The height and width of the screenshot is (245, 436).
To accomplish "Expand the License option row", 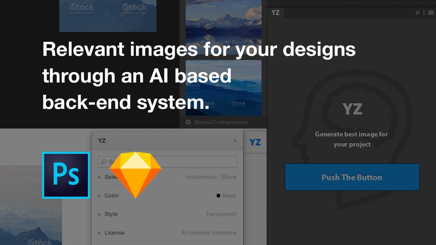I will point(167,233).
